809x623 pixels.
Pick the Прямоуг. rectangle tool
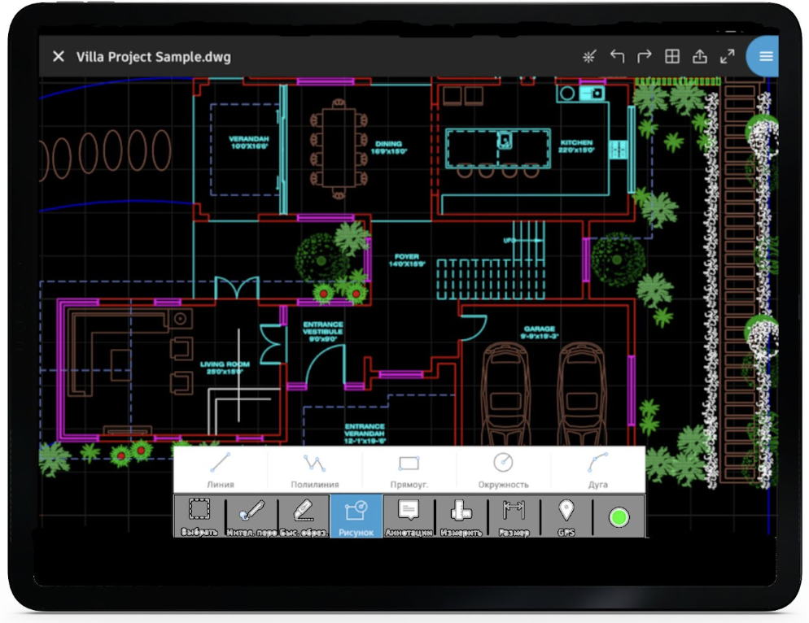pos(409,469)
